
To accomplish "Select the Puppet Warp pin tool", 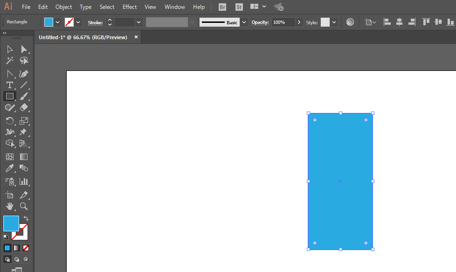I will pyautogui.click(x=24, y=132).
